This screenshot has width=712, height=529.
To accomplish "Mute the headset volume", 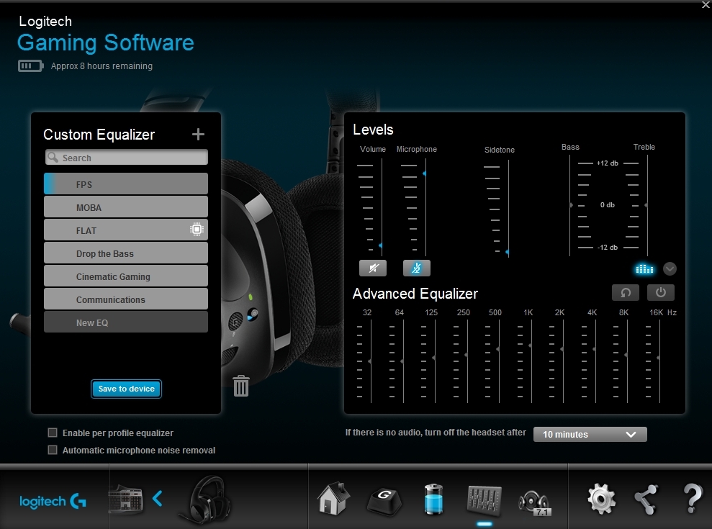I will coord(373,268).
